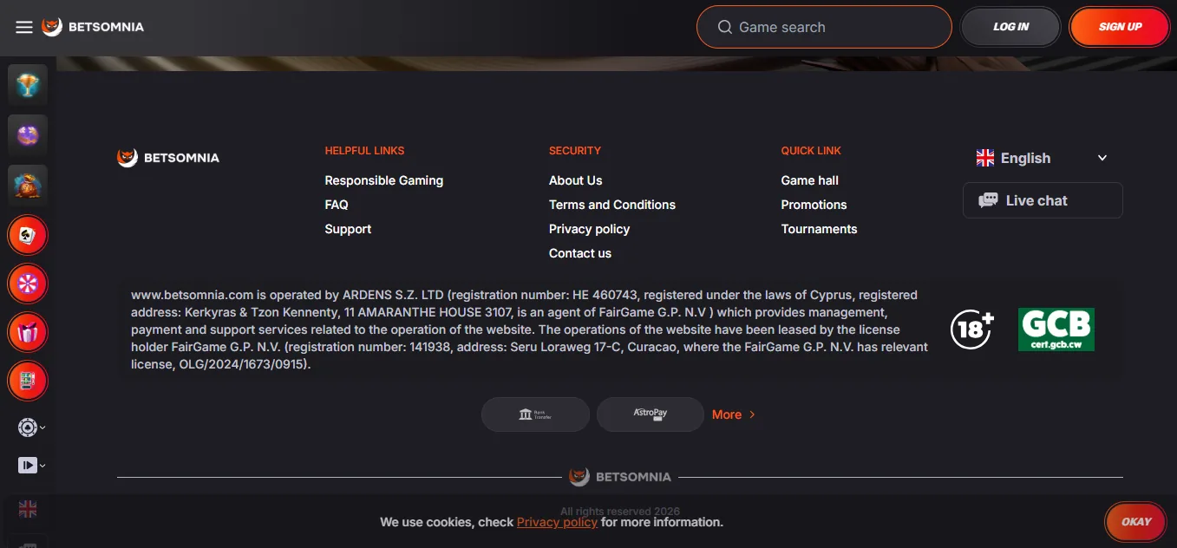Screen dimensions: 1177x548
Task: Open the English language dropdown
Action: click(1043, 158)
